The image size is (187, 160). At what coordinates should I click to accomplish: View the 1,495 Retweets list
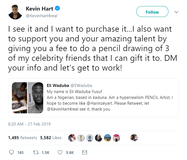(x=22, y=138)
